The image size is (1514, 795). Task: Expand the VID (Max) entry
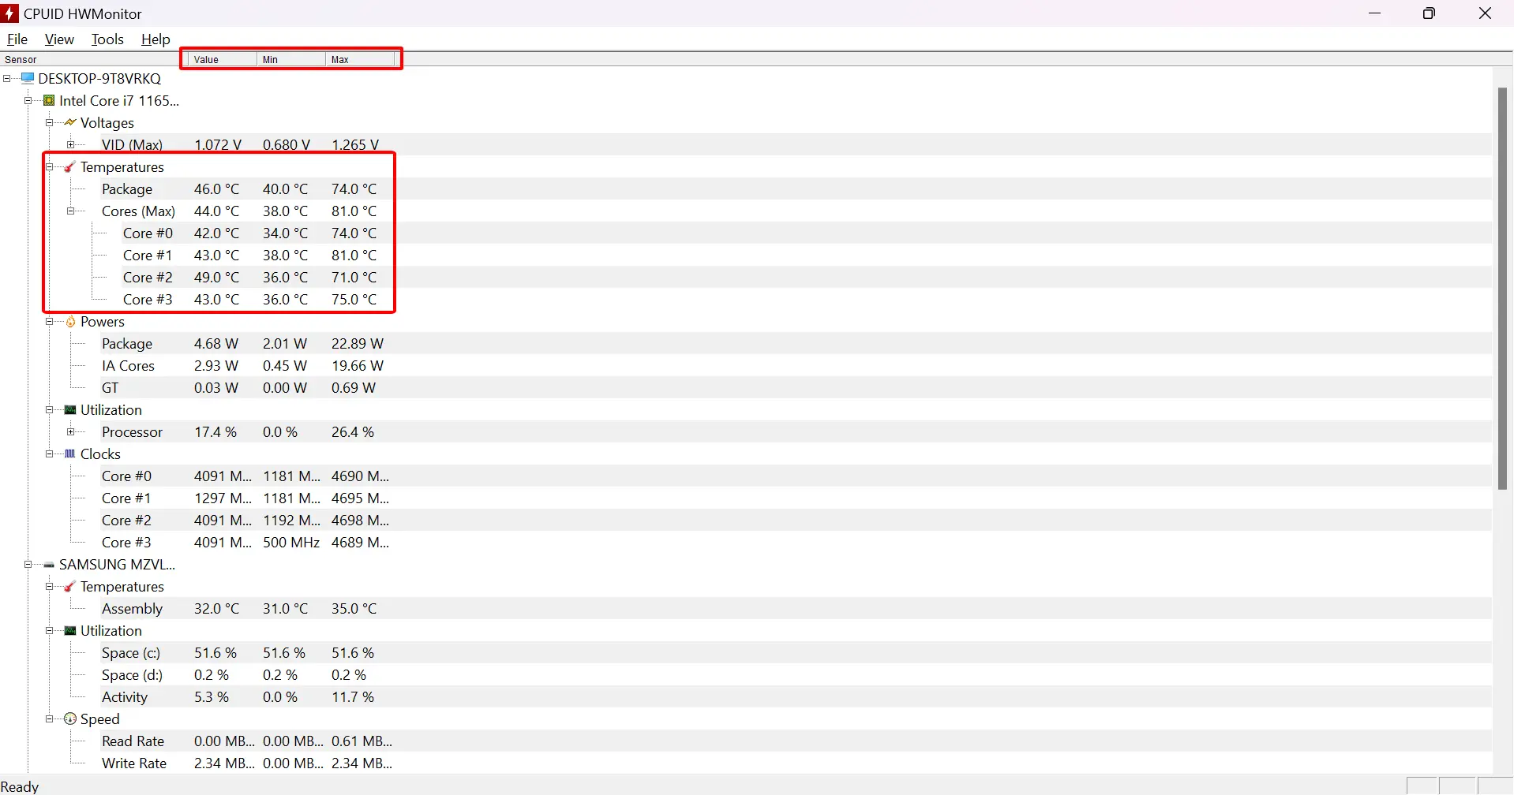71,144
